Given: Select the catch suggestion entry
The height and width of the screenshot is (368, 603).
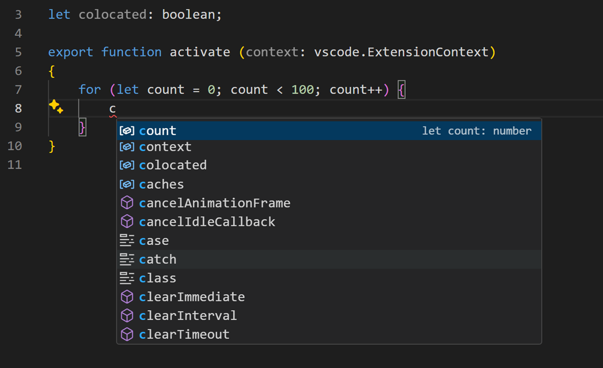Looking at the screenshot, I should point(157,259).
